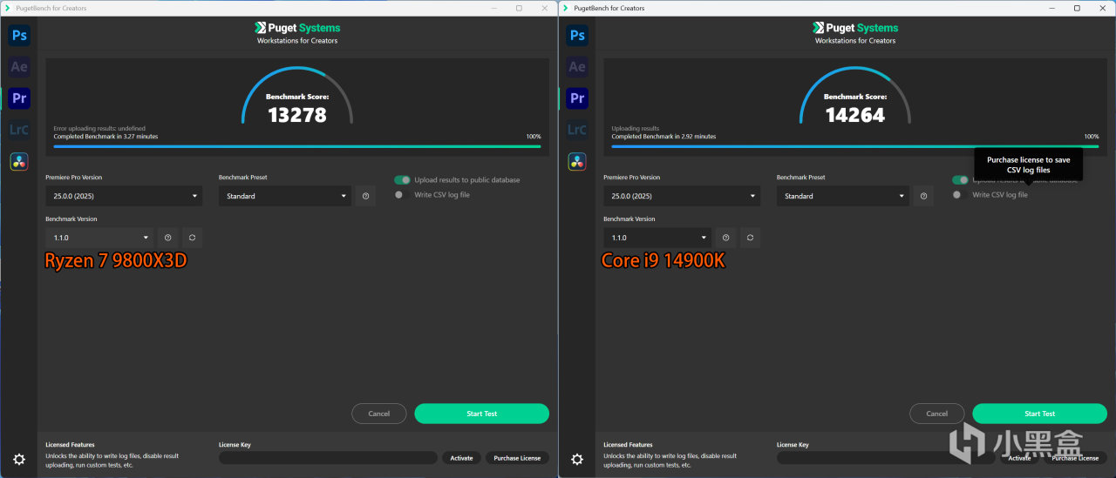The width and height of the screenshot is (1116, 478).
Task: Open Benchmark Version dropdown, left window
Action: click(x=100, y=238)
